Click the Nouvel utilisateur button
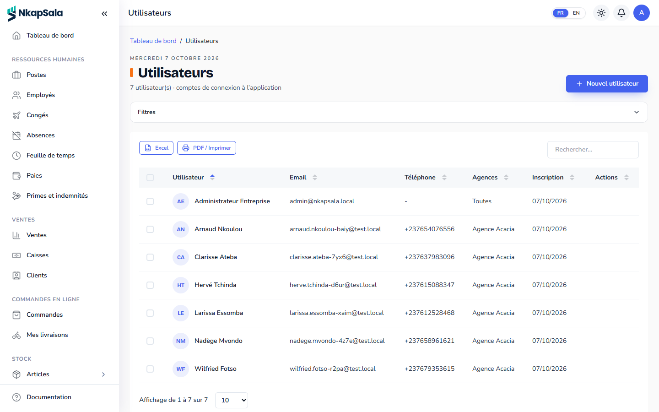 click(x=607, y=84)
